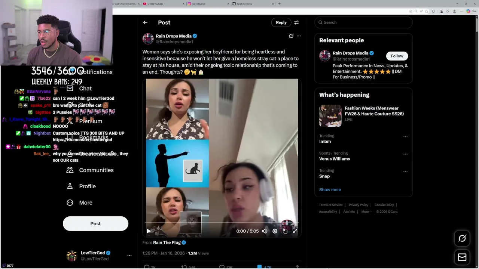Click WEEKLY BANS: 249 overlay text
The image size is (479, 269).
click(57, 82)
